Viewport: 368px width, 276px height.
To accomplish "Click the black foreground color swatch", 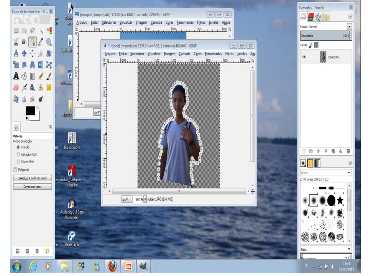I will [x=30, y=111].
